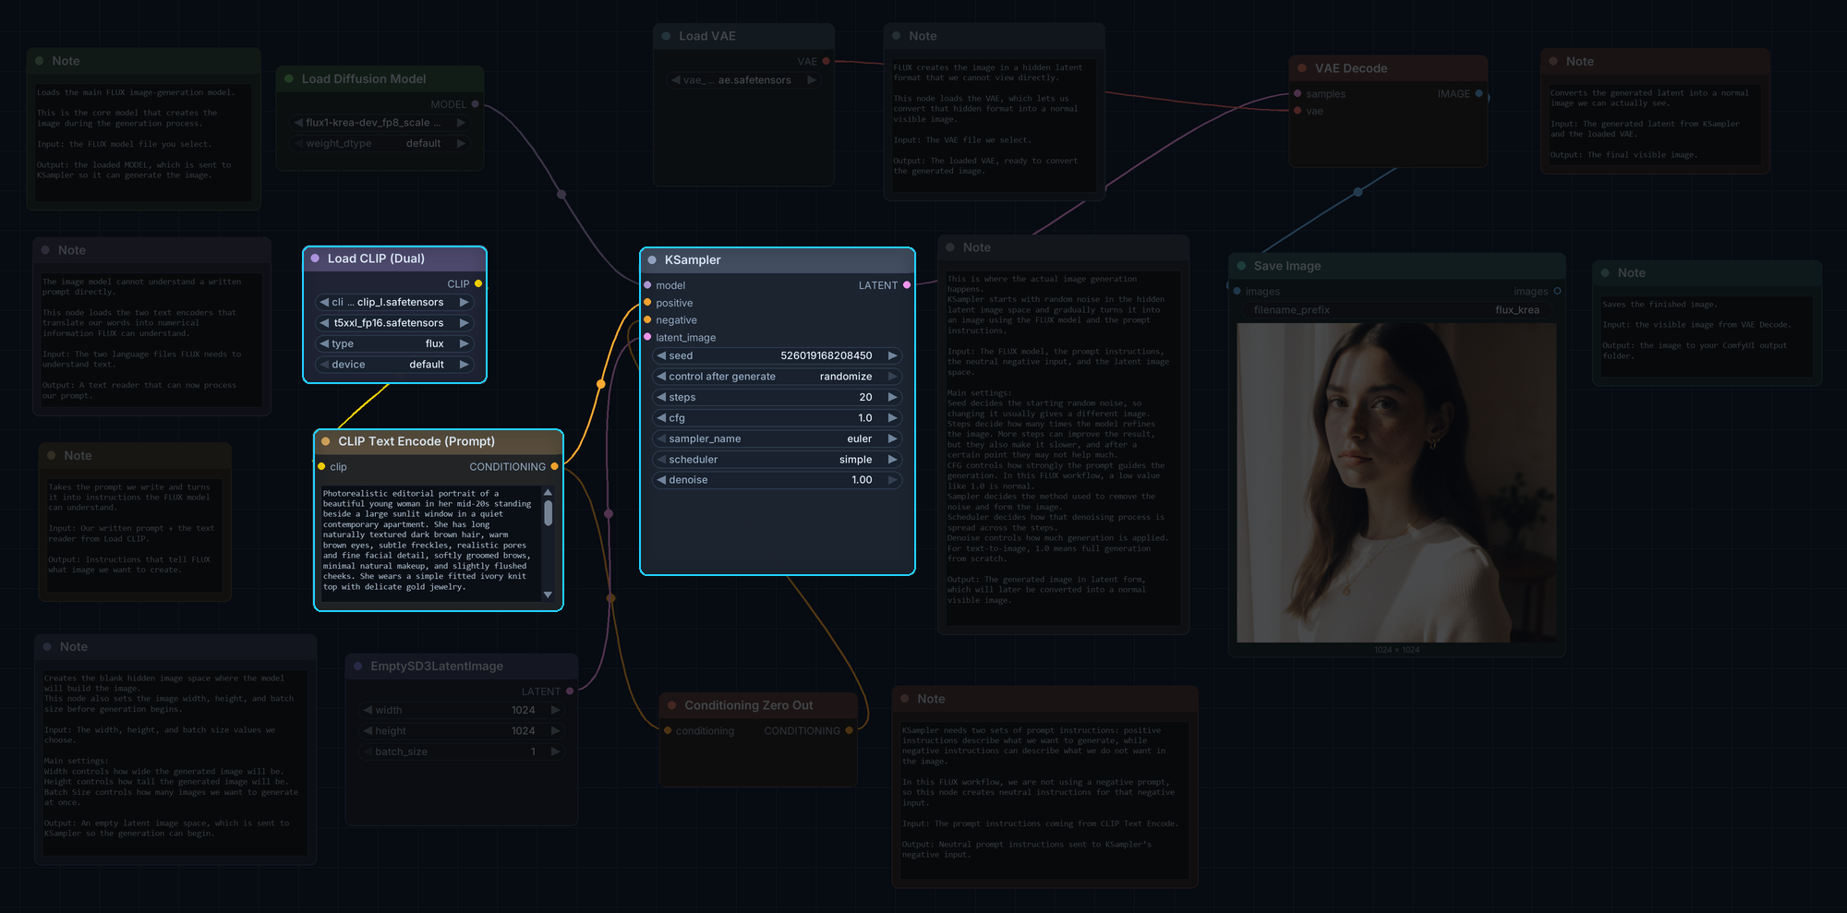This screenshot has height=913, width=1847.
Task: Click the filename_prefix field showing flux_krea
Action: click(x=1396, y=310)
